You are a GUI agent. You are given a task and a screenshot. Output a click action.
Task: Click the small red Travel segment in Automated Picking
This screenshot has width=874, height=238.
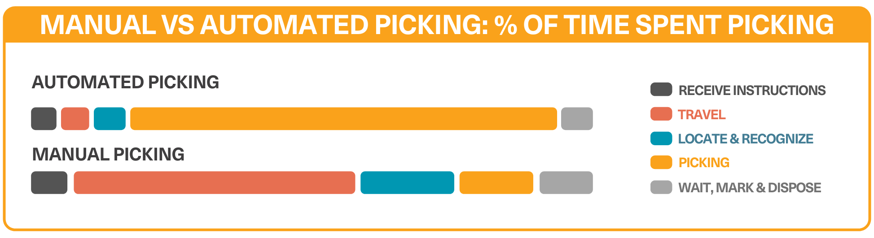[x=75, y=119]
